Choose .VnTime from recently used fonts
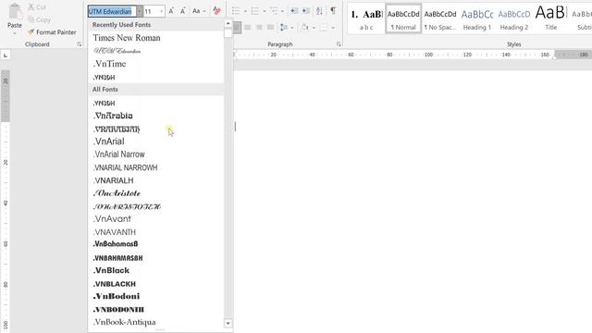The image size is (592, 333). click(x=156, y=64)
